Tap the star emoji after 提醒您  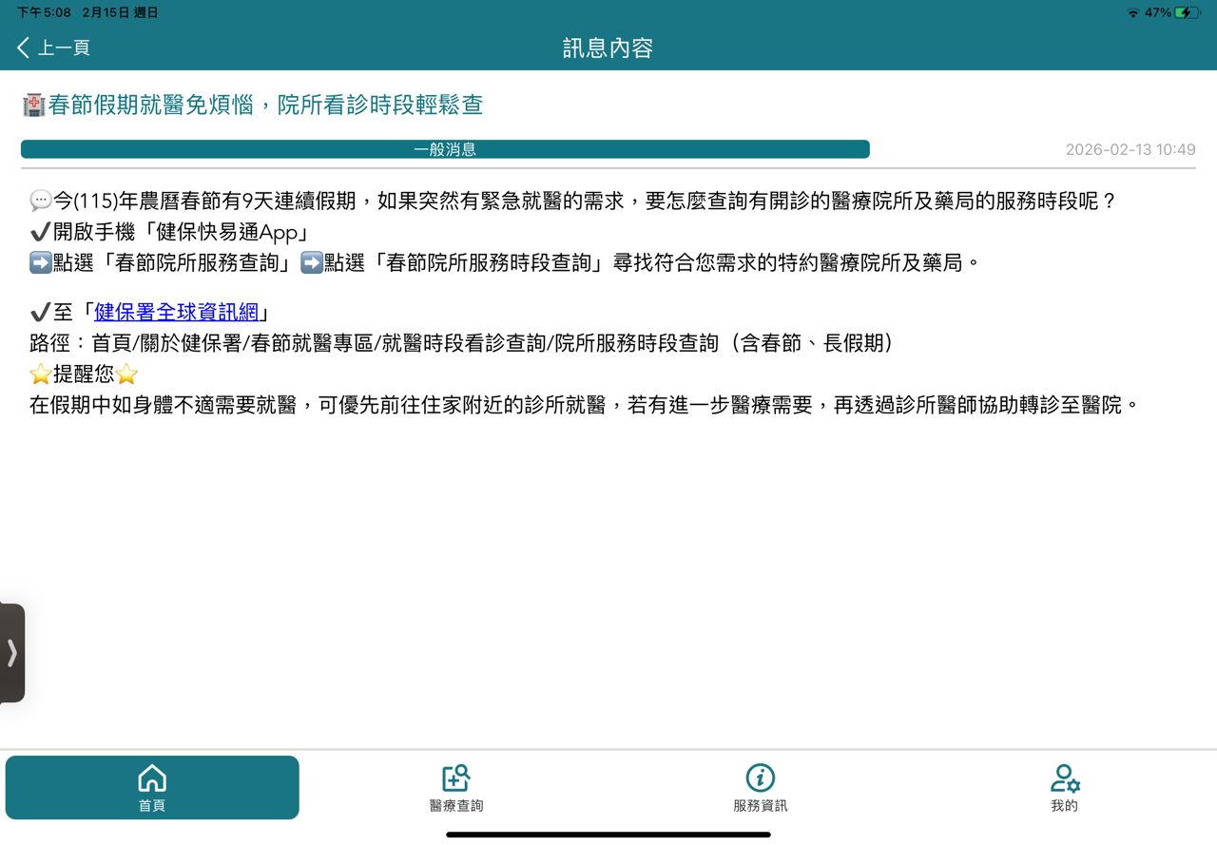(x=126, y=374)
